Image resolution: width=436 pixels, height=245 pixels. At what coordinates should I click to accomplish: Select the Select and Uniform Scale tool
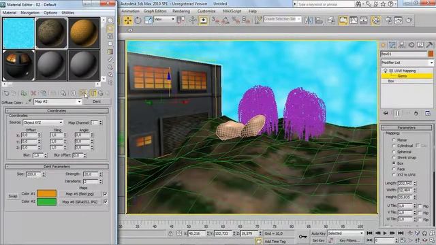(149, 20)
